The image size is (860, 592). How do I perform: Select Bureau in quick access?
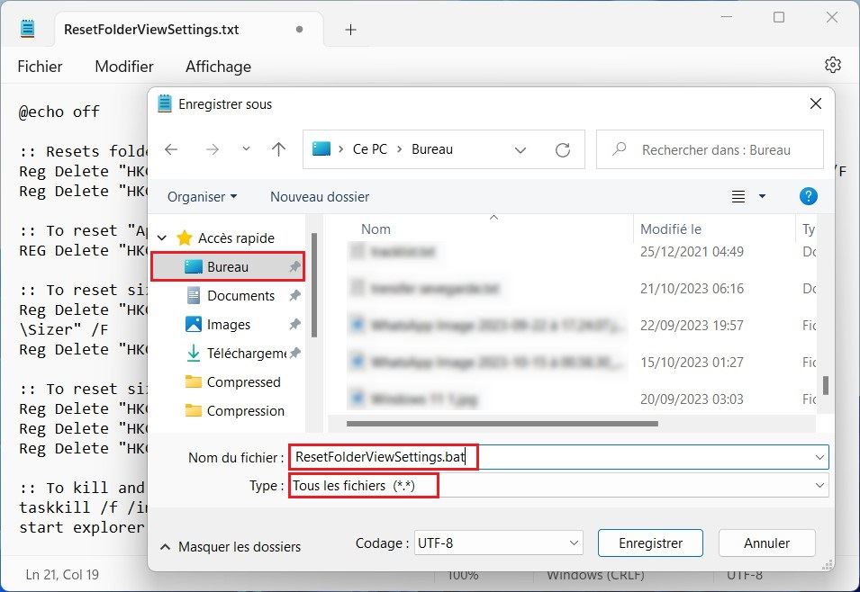point(227,267)
